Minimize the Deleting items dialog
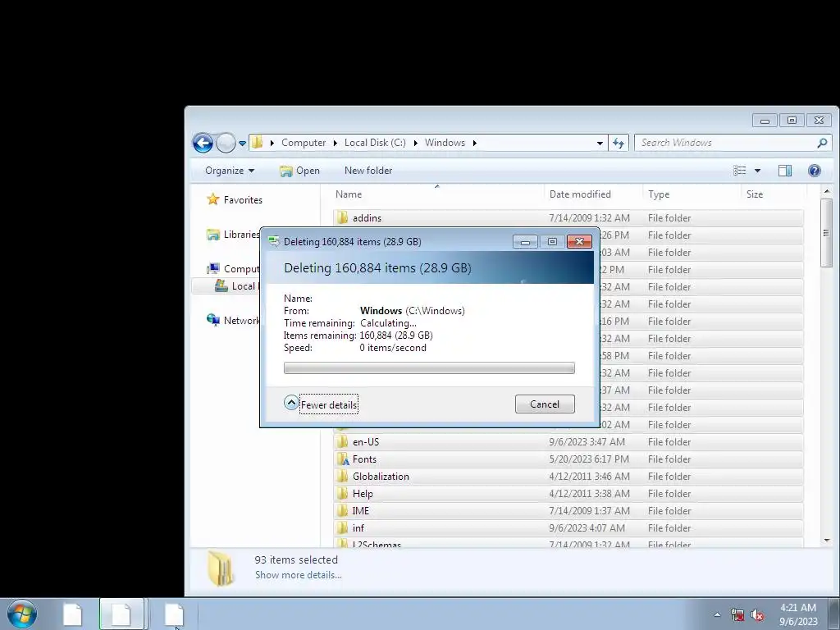The height and width of the screenshot is (630, 840). 525,242
